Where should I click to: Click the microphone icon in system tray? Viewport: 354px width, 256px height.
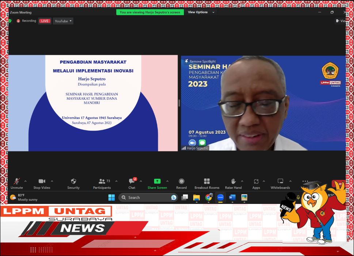point(298,197)
